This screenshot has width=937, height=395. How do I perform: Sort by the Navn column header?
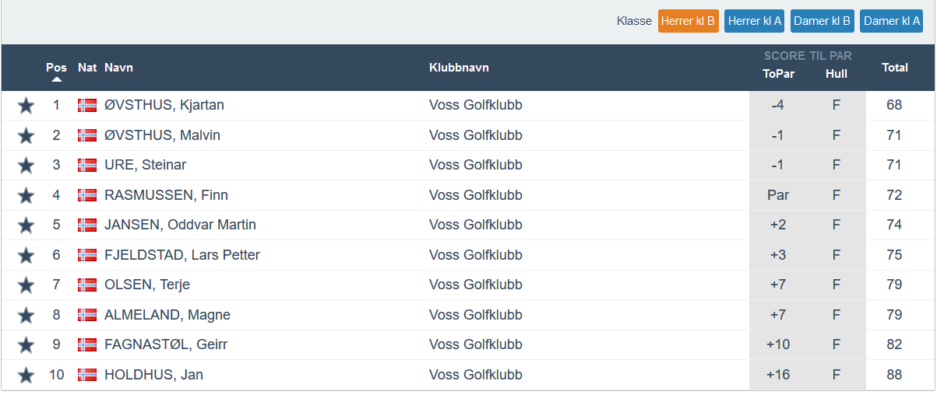tap(118, 68)
